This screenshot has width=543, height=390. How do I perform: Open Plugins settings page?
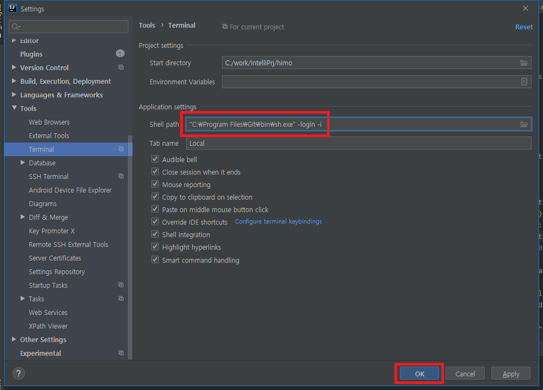(31, 54)
